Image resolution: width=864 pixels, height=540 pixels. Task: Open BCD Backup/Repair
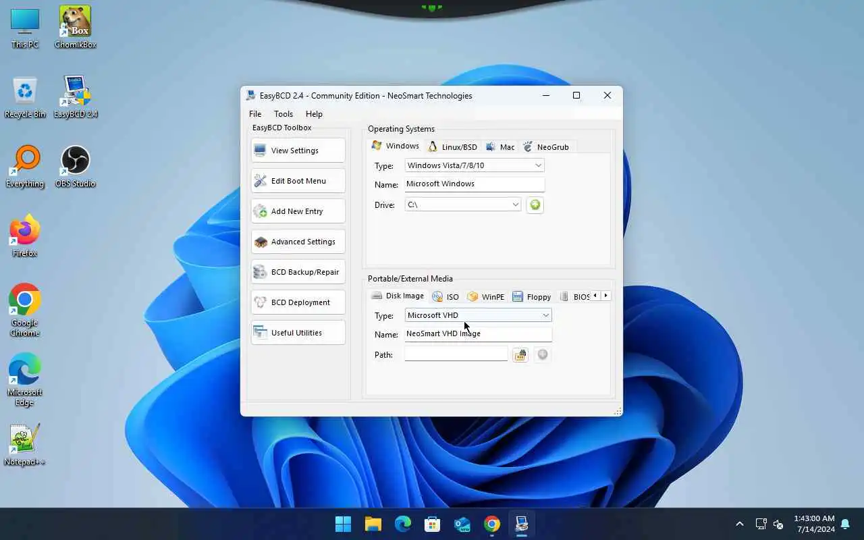[x=298, y=272]
